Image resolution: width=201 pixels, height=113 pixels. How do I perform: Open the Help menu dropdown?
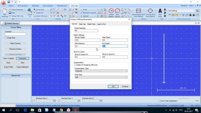pos(192,6)
